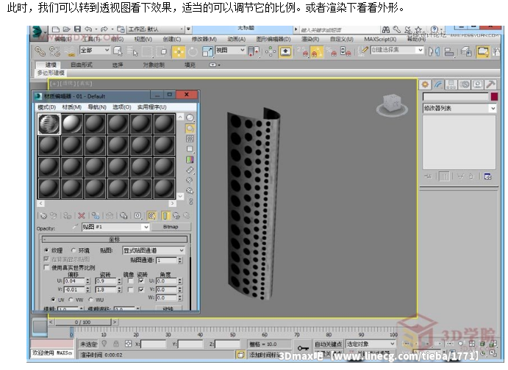The width and height of the screenshot is (508, 370).
Task: Activate the Select and Rotate tool
Action: pos(193,51)
